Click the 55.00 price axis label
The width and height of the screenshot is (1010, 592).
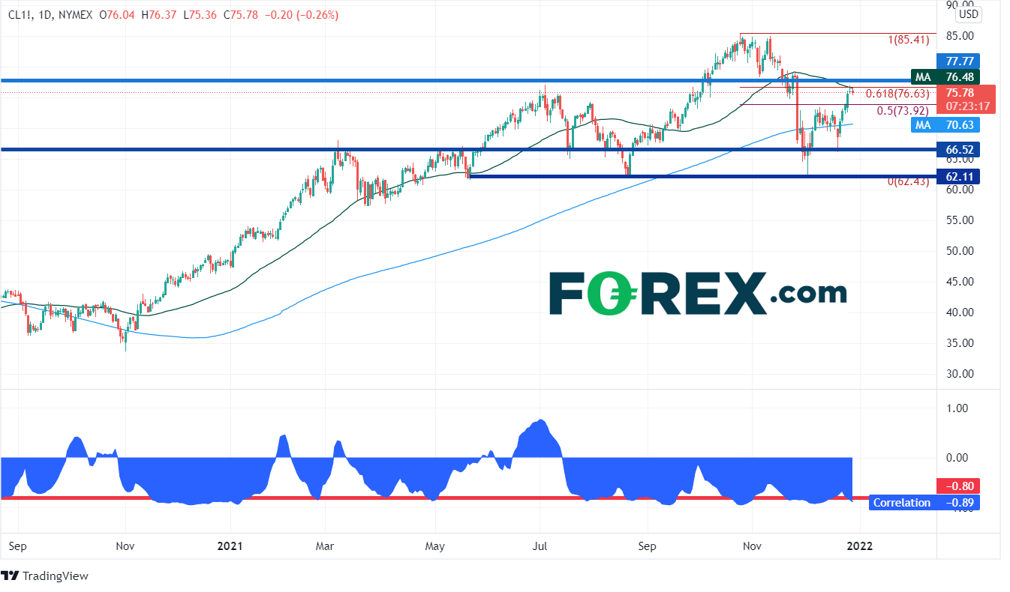click(959, 220)
